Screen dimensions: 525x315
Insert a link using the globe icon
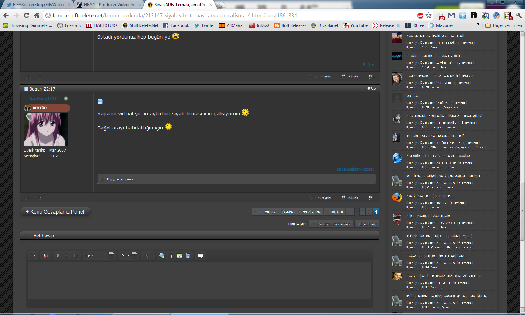pos(162,256)
